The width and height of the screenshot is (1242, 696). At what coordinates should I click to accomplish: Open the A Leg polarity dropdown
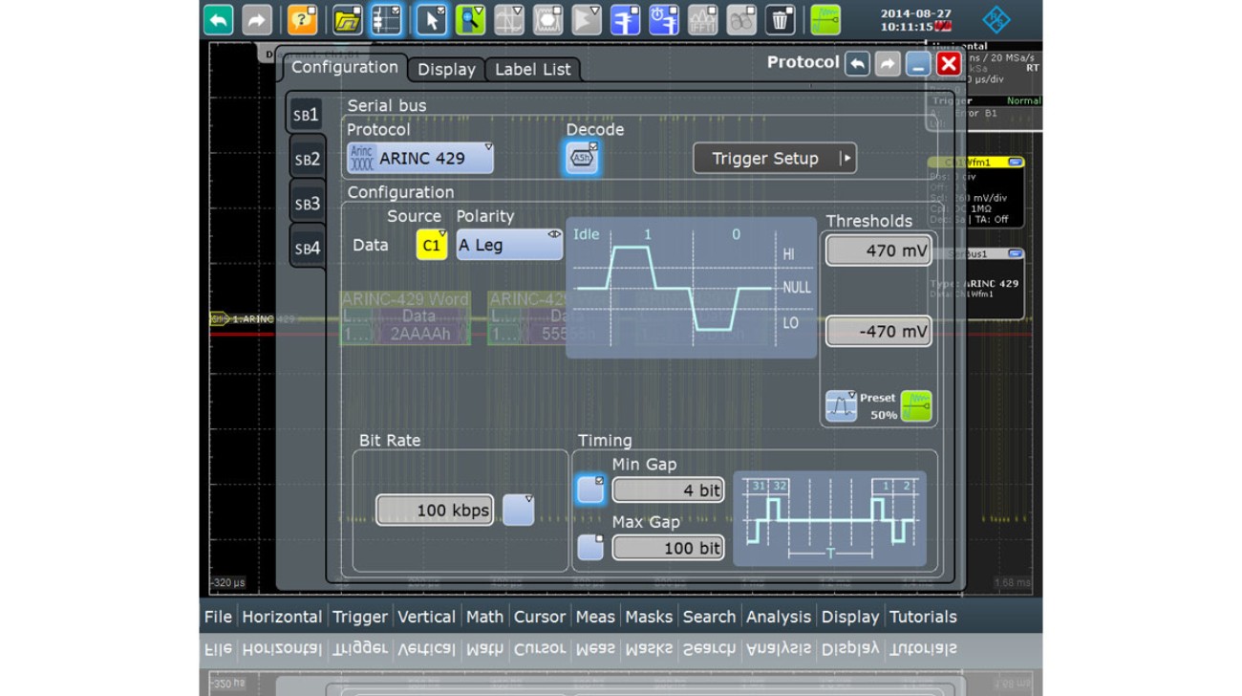click(x=509, y=245)
